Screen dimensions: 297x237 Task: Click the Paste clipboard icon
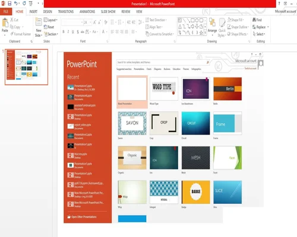pos(5,23)
